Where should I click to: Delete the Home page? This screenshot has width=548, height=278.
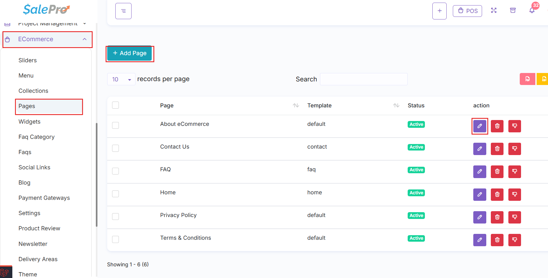497,195
